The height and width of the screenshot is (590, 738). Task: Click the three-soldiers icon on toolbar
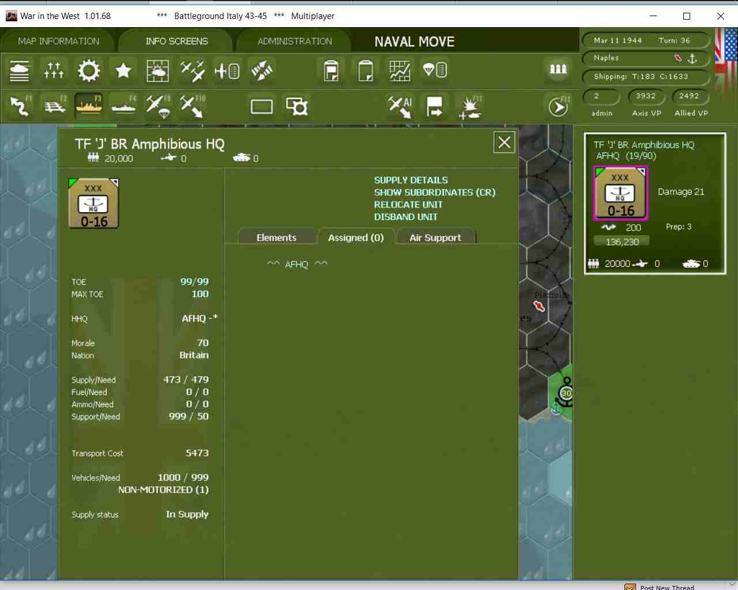click(x=558, y=70)
